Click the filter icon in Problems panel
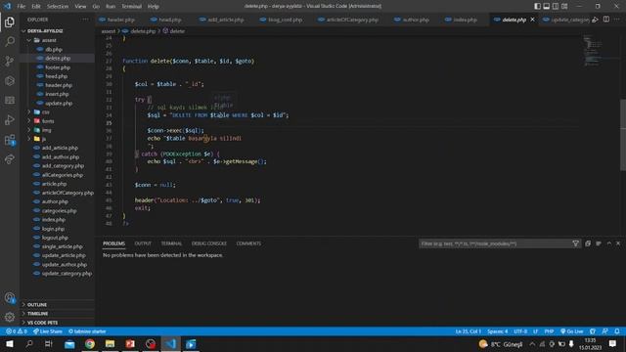The image size is (626, 352). 575,243
